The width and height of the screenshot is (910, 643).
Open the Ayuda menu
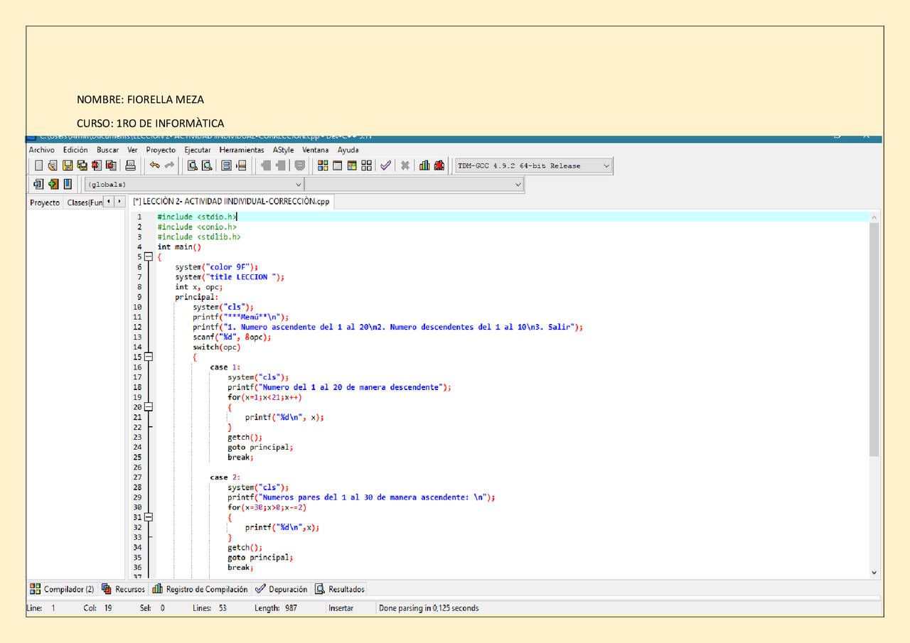point(348,150)
